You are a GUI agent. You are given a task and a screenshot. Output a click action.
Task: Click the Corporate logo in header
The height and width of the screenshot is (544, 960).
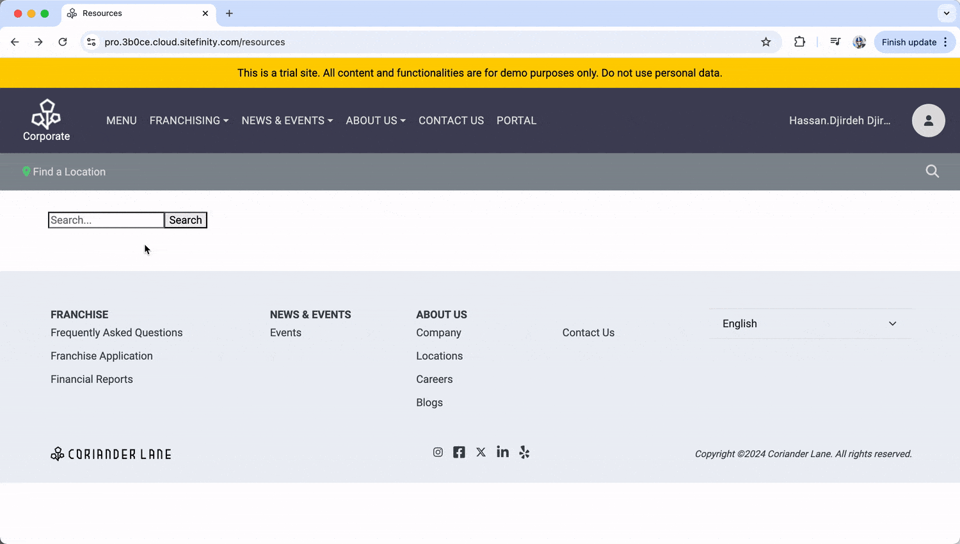pyautogui.click(x=47, y=120)
